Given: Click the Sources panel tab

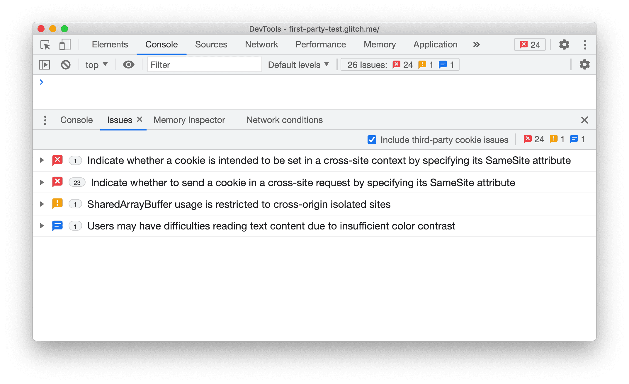Looking at the screenshot, I should (211, 44).
